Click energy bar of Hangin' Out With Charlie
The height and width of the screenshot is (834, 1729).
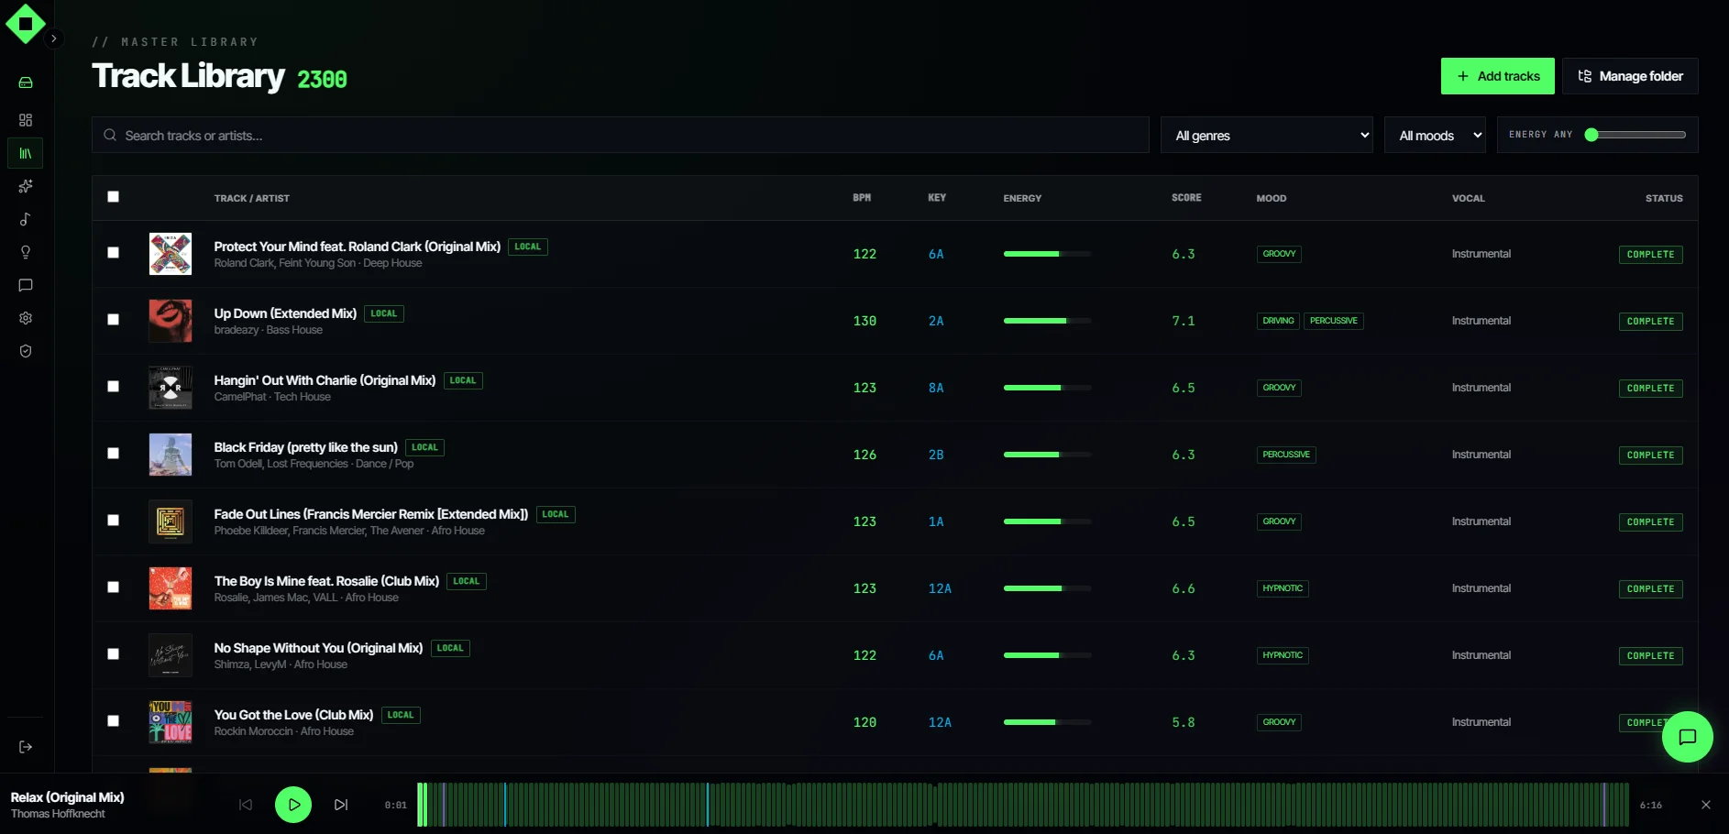(x=1047, y=388)
